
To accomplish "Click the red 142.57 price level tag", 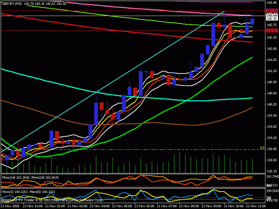I will tap(272, 31).
